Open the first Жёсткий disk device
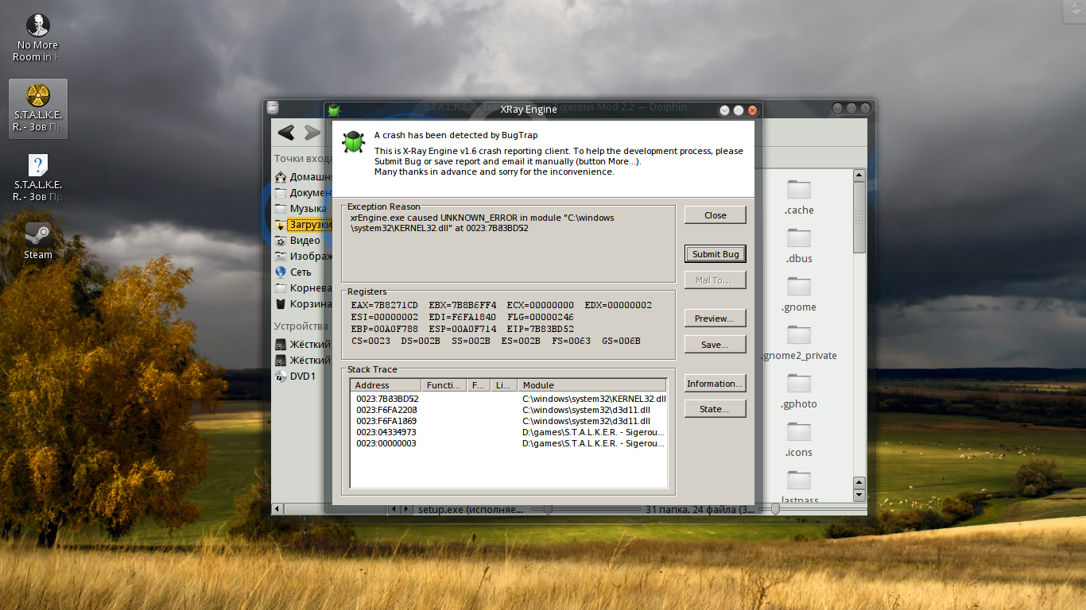Viewport: 1086px width, 610px height. 303,344
